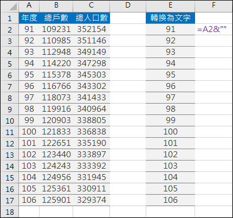Select row 17 header

[x=10, y=200]
